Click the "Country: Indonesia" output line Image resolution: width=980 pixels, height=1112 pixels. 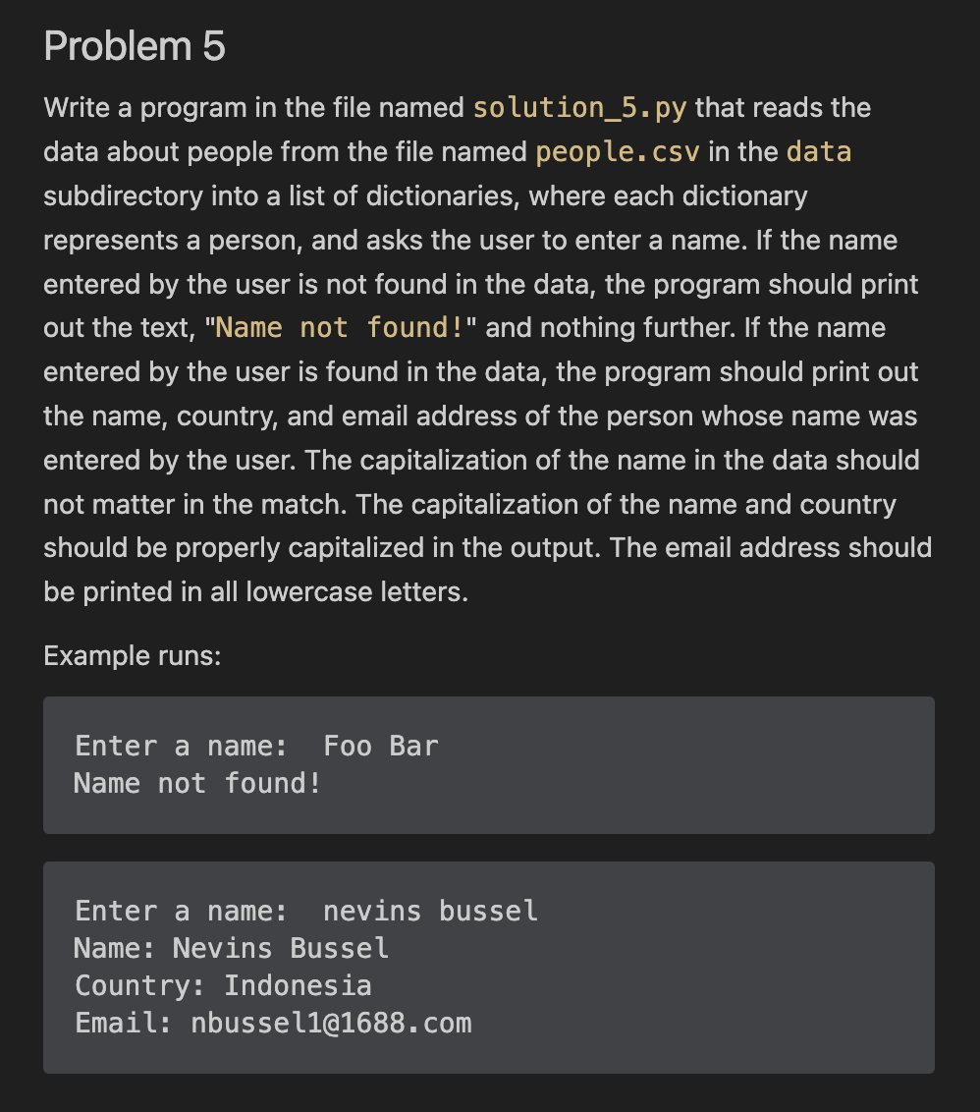[223, 985]
